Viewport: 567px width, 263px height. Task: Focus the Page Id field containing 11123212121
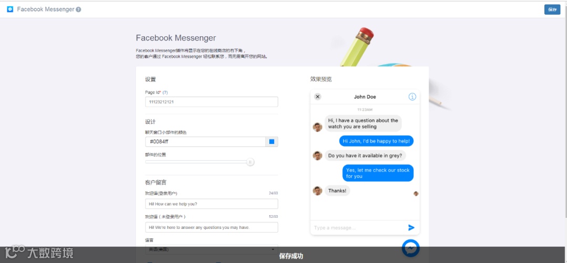pos(212,102)
